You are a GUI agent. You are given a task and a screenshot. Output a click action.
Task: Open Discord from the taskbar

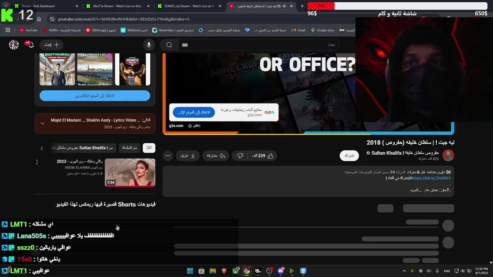pyautogui.click(x=281, y=271)
